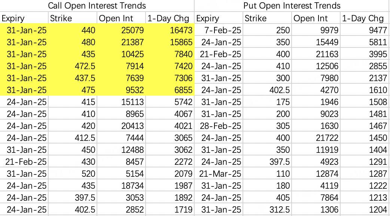
Task: Select call 1-Day Chg cell 16473
Action: [x=170, y=30]
